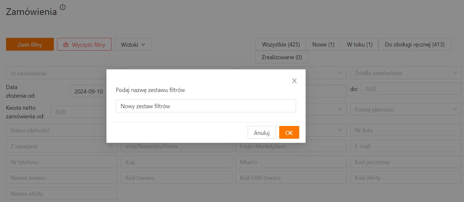Screen dimensions: 464x202
Task: Click the Nazwa oferty input
Action: coord(62,193)
